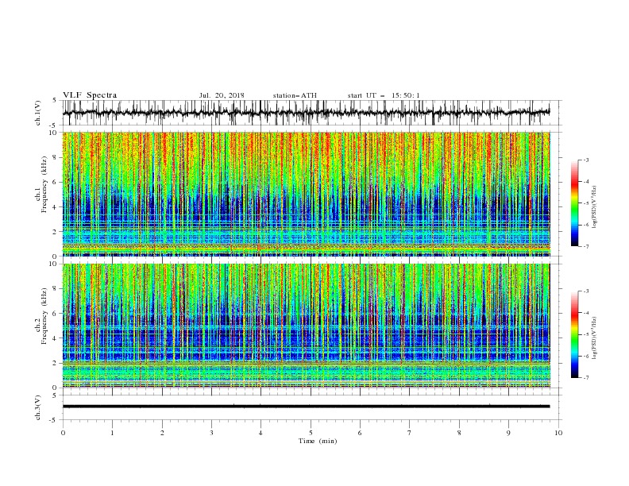Click time axis tick label "10"
The height and width of the screenshot is (486, 629).
(558, 433)
